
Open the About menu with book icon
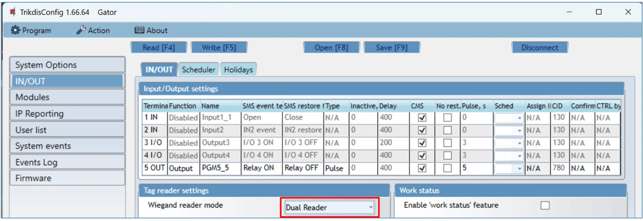(151, 30)
